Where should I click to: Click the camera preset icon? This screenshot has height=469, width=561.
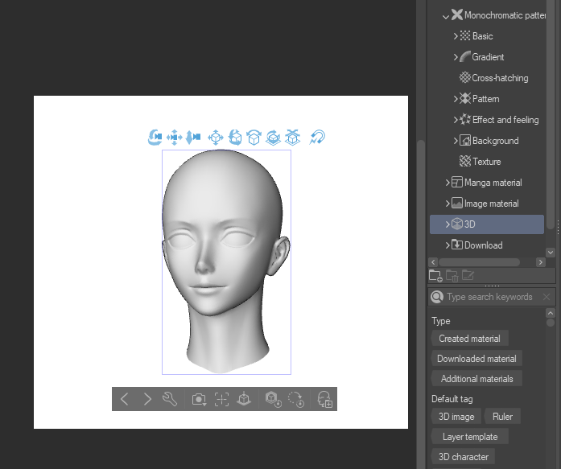tap(198, 399)
